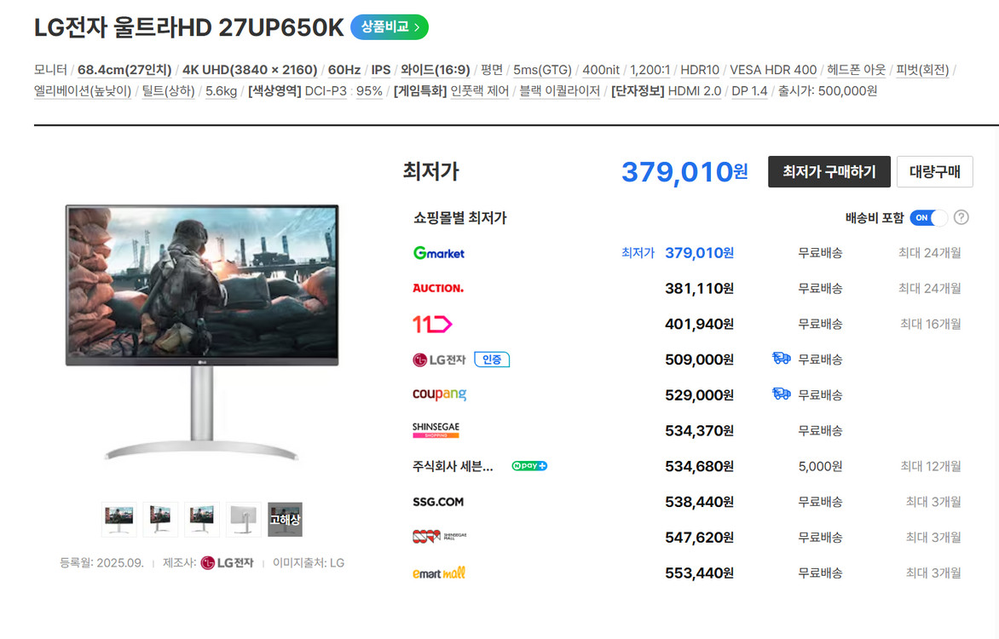
Task: Click the 틸트(상하) spec link
Action: 168,91
